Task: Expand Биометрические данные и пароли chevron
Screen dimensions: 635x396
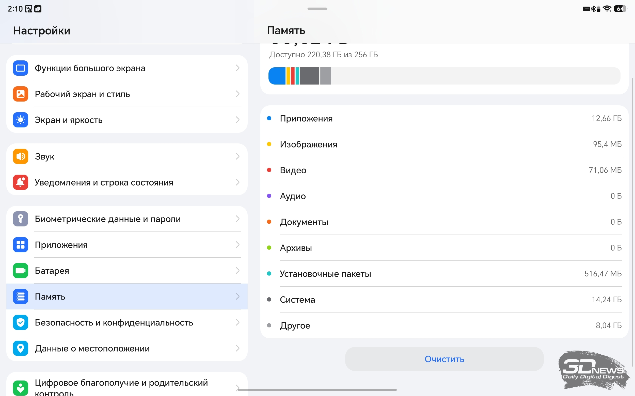Action: pos(237,219)
